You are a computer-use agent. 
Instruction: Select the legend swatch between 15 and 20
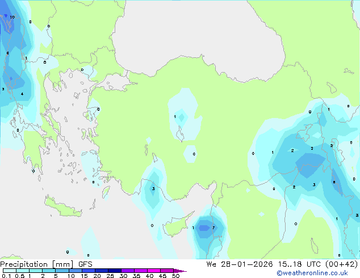click(x=89, y=271)
